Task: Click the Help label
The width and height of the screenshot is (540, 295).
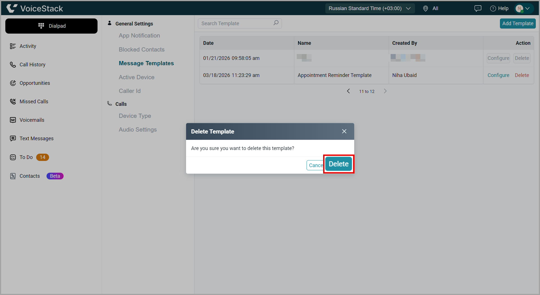Action: [x=503, y=8]
